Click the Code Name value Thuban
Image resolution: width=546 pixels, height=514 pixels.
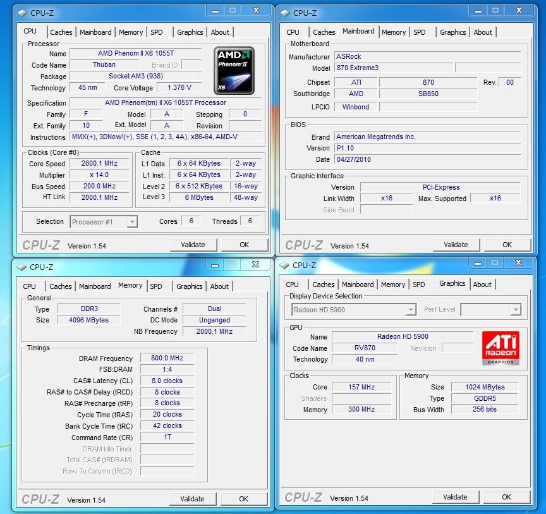[x=104, y=65]
